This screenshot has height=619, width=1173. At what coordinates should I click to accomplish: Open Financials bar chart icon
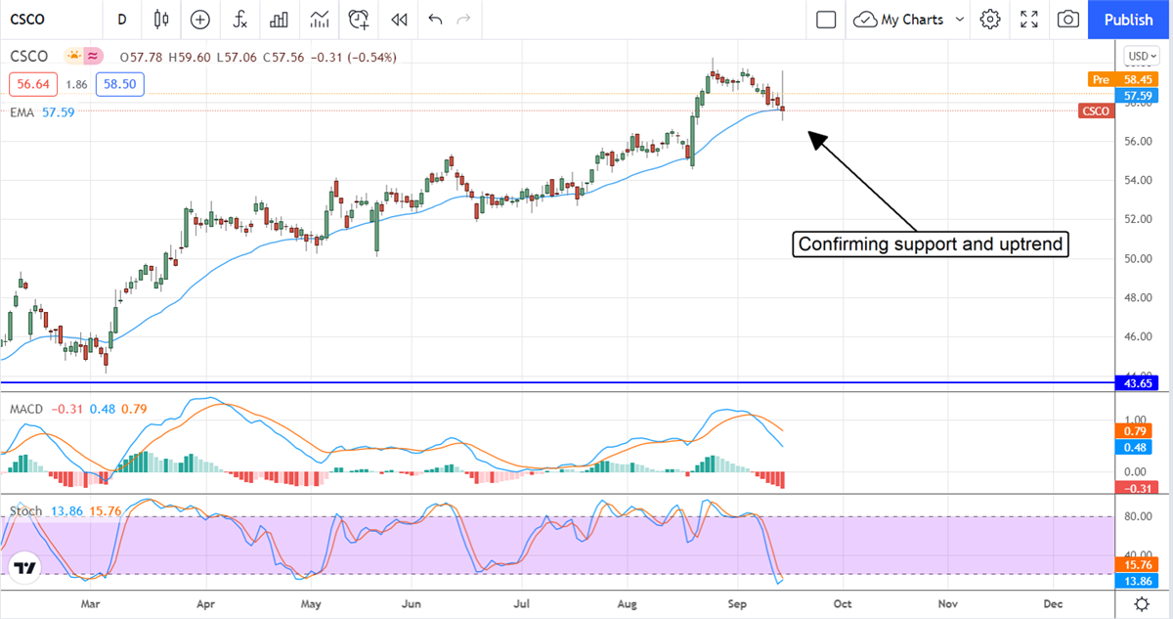point(279,19)
